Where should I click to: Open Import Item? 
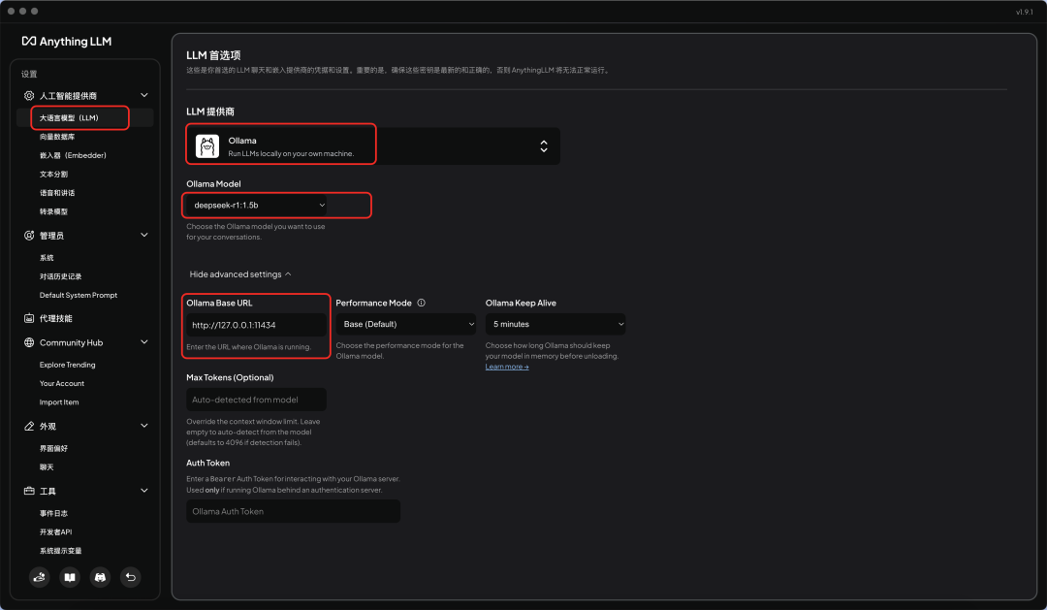click(59, 402)
